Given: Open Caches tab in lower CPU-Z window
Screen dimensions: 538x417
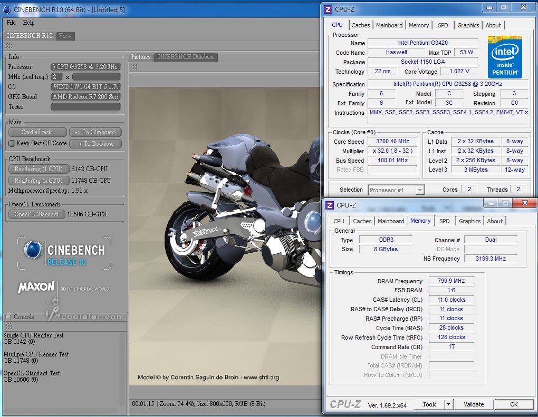Looking at the screenshot, I should click(x=362, y=221).
